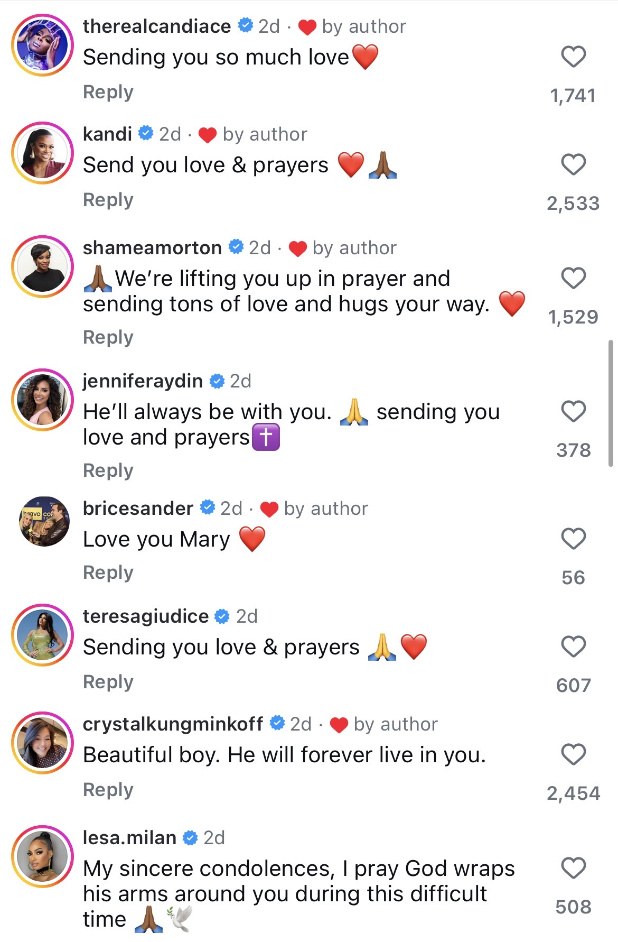Like bricesander's 'Love you Mary' comment
618x942 pixels.
pos(573,539)
